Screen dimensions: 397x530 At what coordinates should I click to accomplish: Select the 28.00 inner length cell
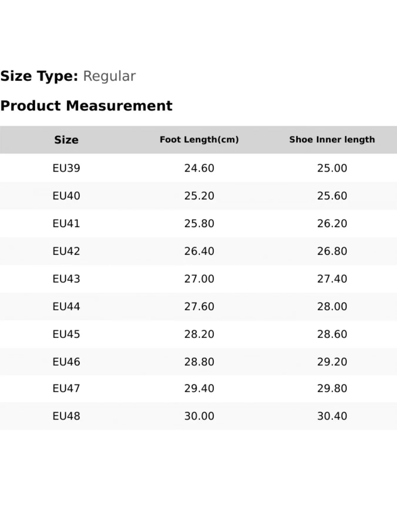(x=332, y=307)
